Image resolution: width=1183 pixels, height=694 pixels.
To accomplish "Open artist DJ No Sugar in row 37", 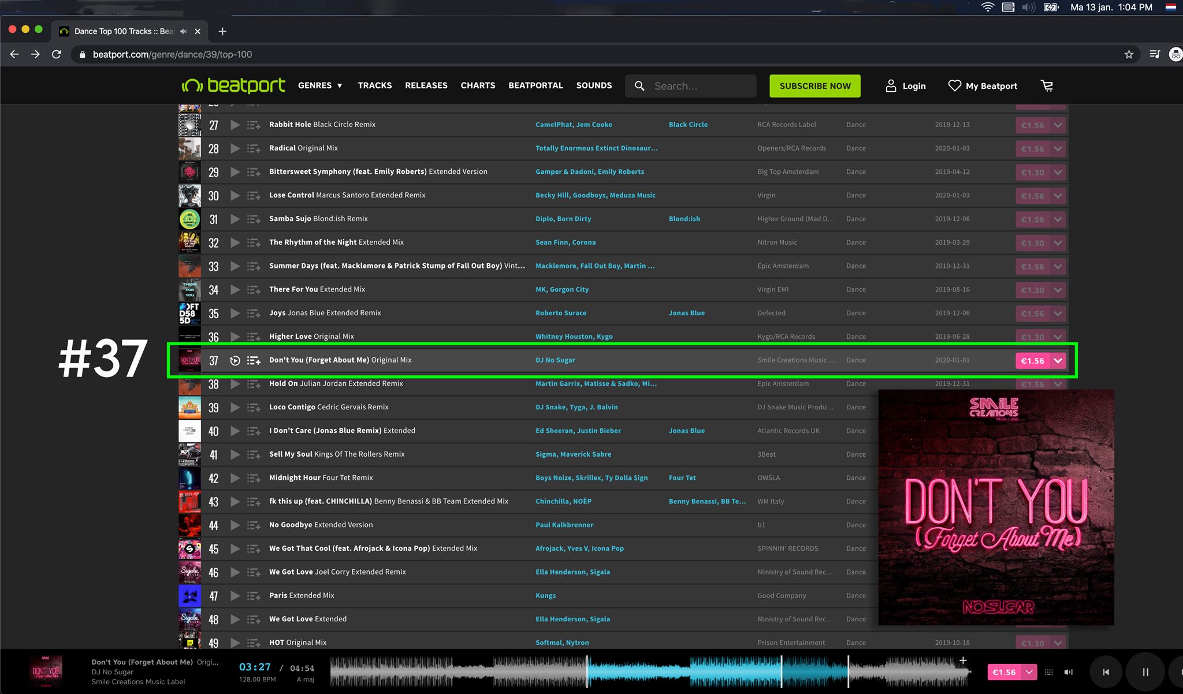I will (x=555, y=360).
